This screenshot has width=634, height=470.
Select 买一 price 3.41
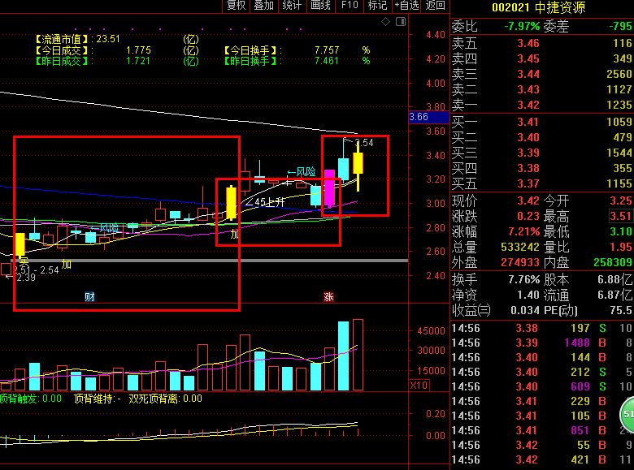[528, 122]
